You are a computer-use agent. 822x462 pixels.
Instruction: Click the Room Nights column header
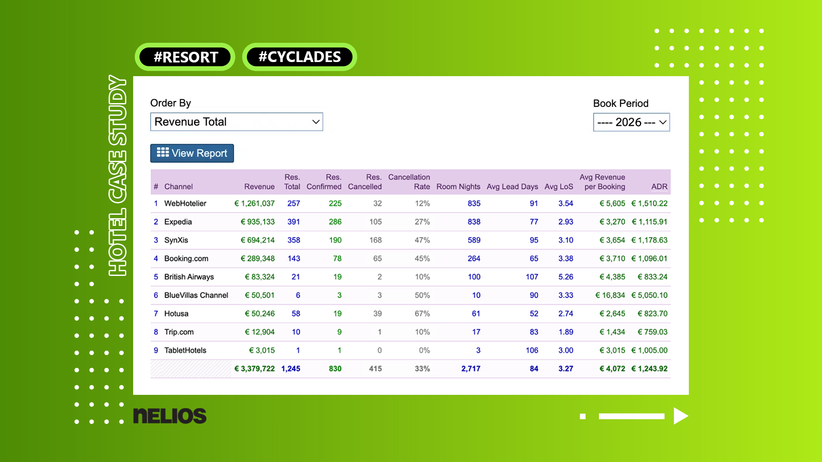click(x=459, y=187)
